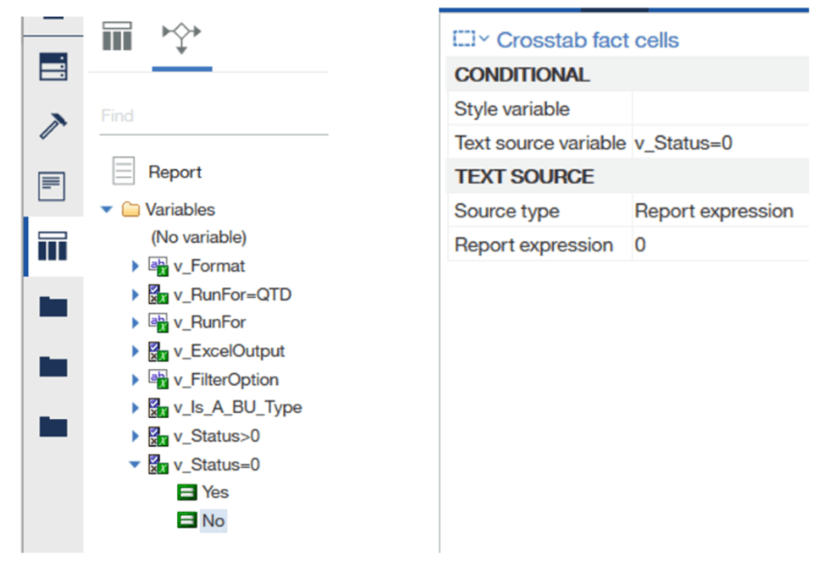This screenshot has width=824, height=574.
Task: Select Variables folder label
Action: pos(180,210)
